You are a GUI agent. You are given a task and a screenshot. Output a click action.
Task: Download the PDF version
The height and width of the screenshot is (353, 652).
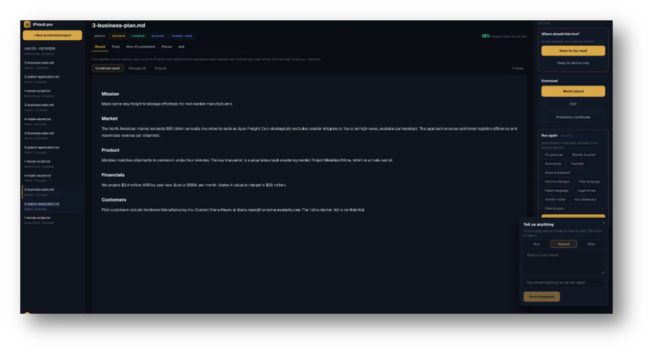pyautogui.click(x=573, y=104)
